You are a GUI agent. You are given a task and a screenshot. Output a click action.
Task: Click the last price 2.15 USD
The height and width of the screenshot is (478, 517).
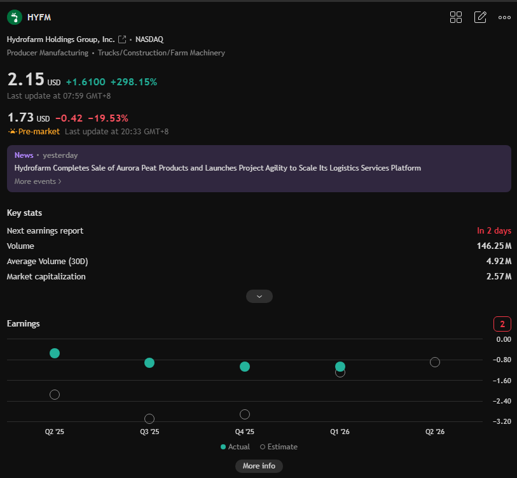point(34,80)
